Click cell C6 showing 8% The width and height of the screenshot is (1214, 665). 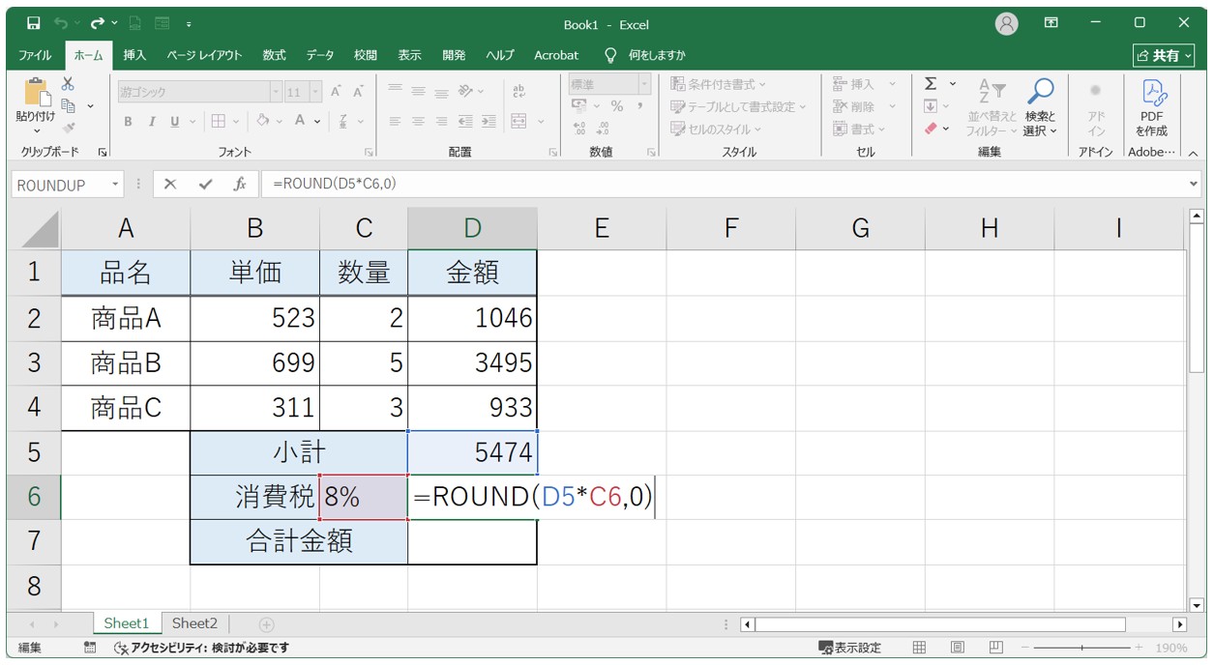(x=364, y=497)
